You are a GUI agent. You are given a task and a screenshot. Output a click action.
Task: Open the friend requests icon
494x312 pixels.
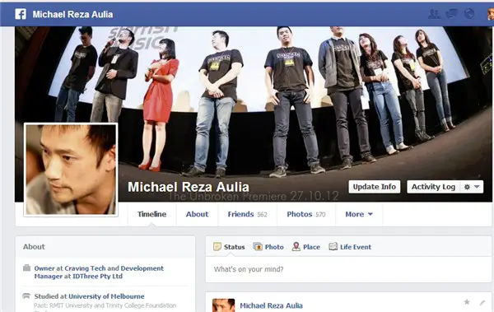pyautogui.click(x=434, y=14)
